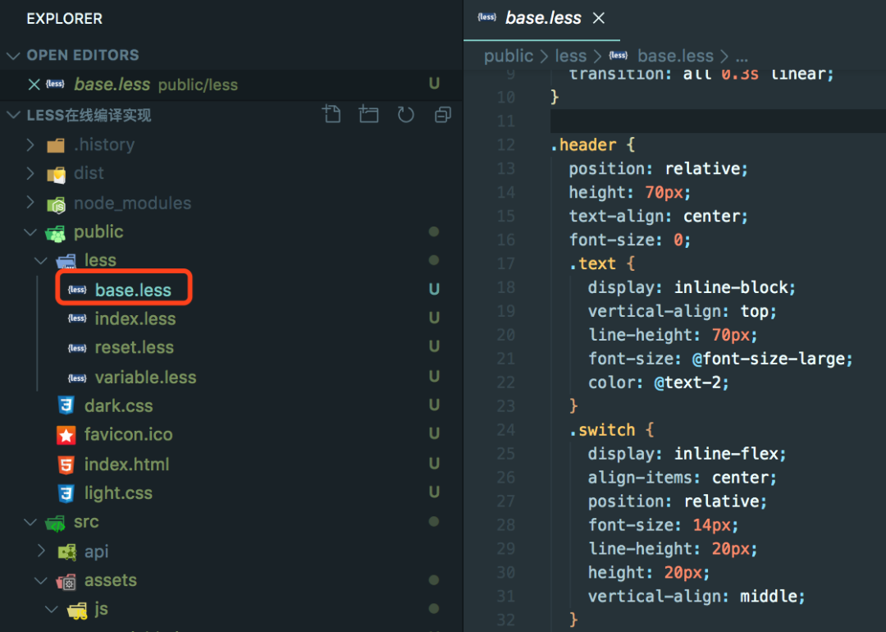This screenshot has height=632, width=886.
Task: Click the less icon beside index.less
Action: pos(77,318)
